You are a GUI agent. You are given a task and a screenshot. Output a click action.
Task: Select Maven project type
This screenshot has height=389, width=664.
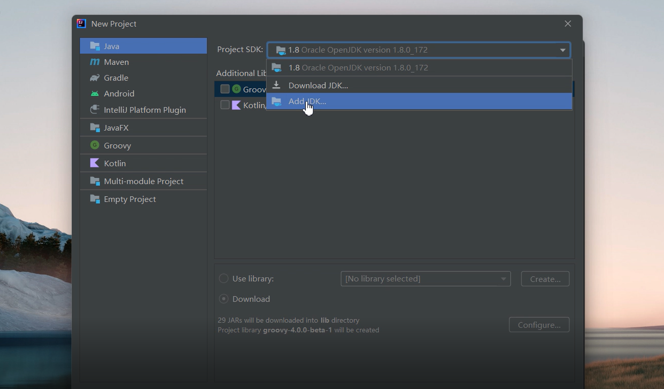[143, 62]
